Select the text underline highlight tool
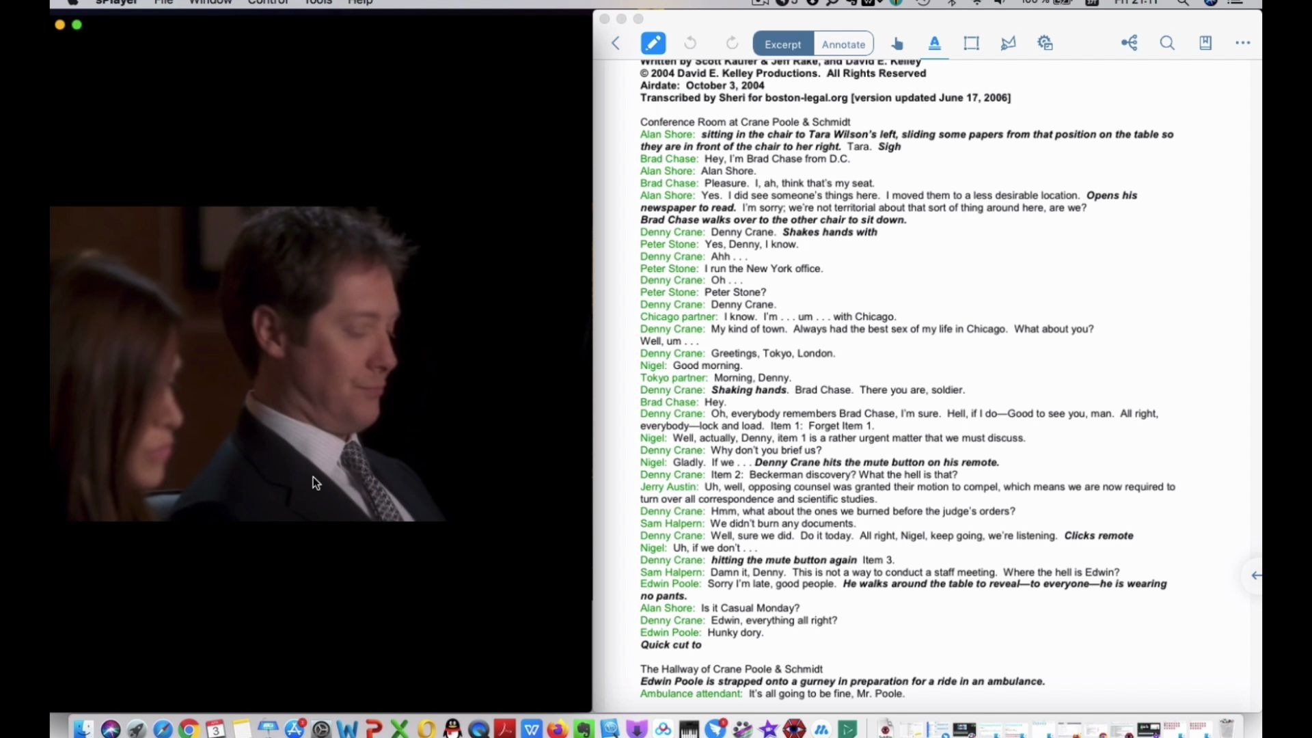The image size is (1312, 738). [935, 44]
